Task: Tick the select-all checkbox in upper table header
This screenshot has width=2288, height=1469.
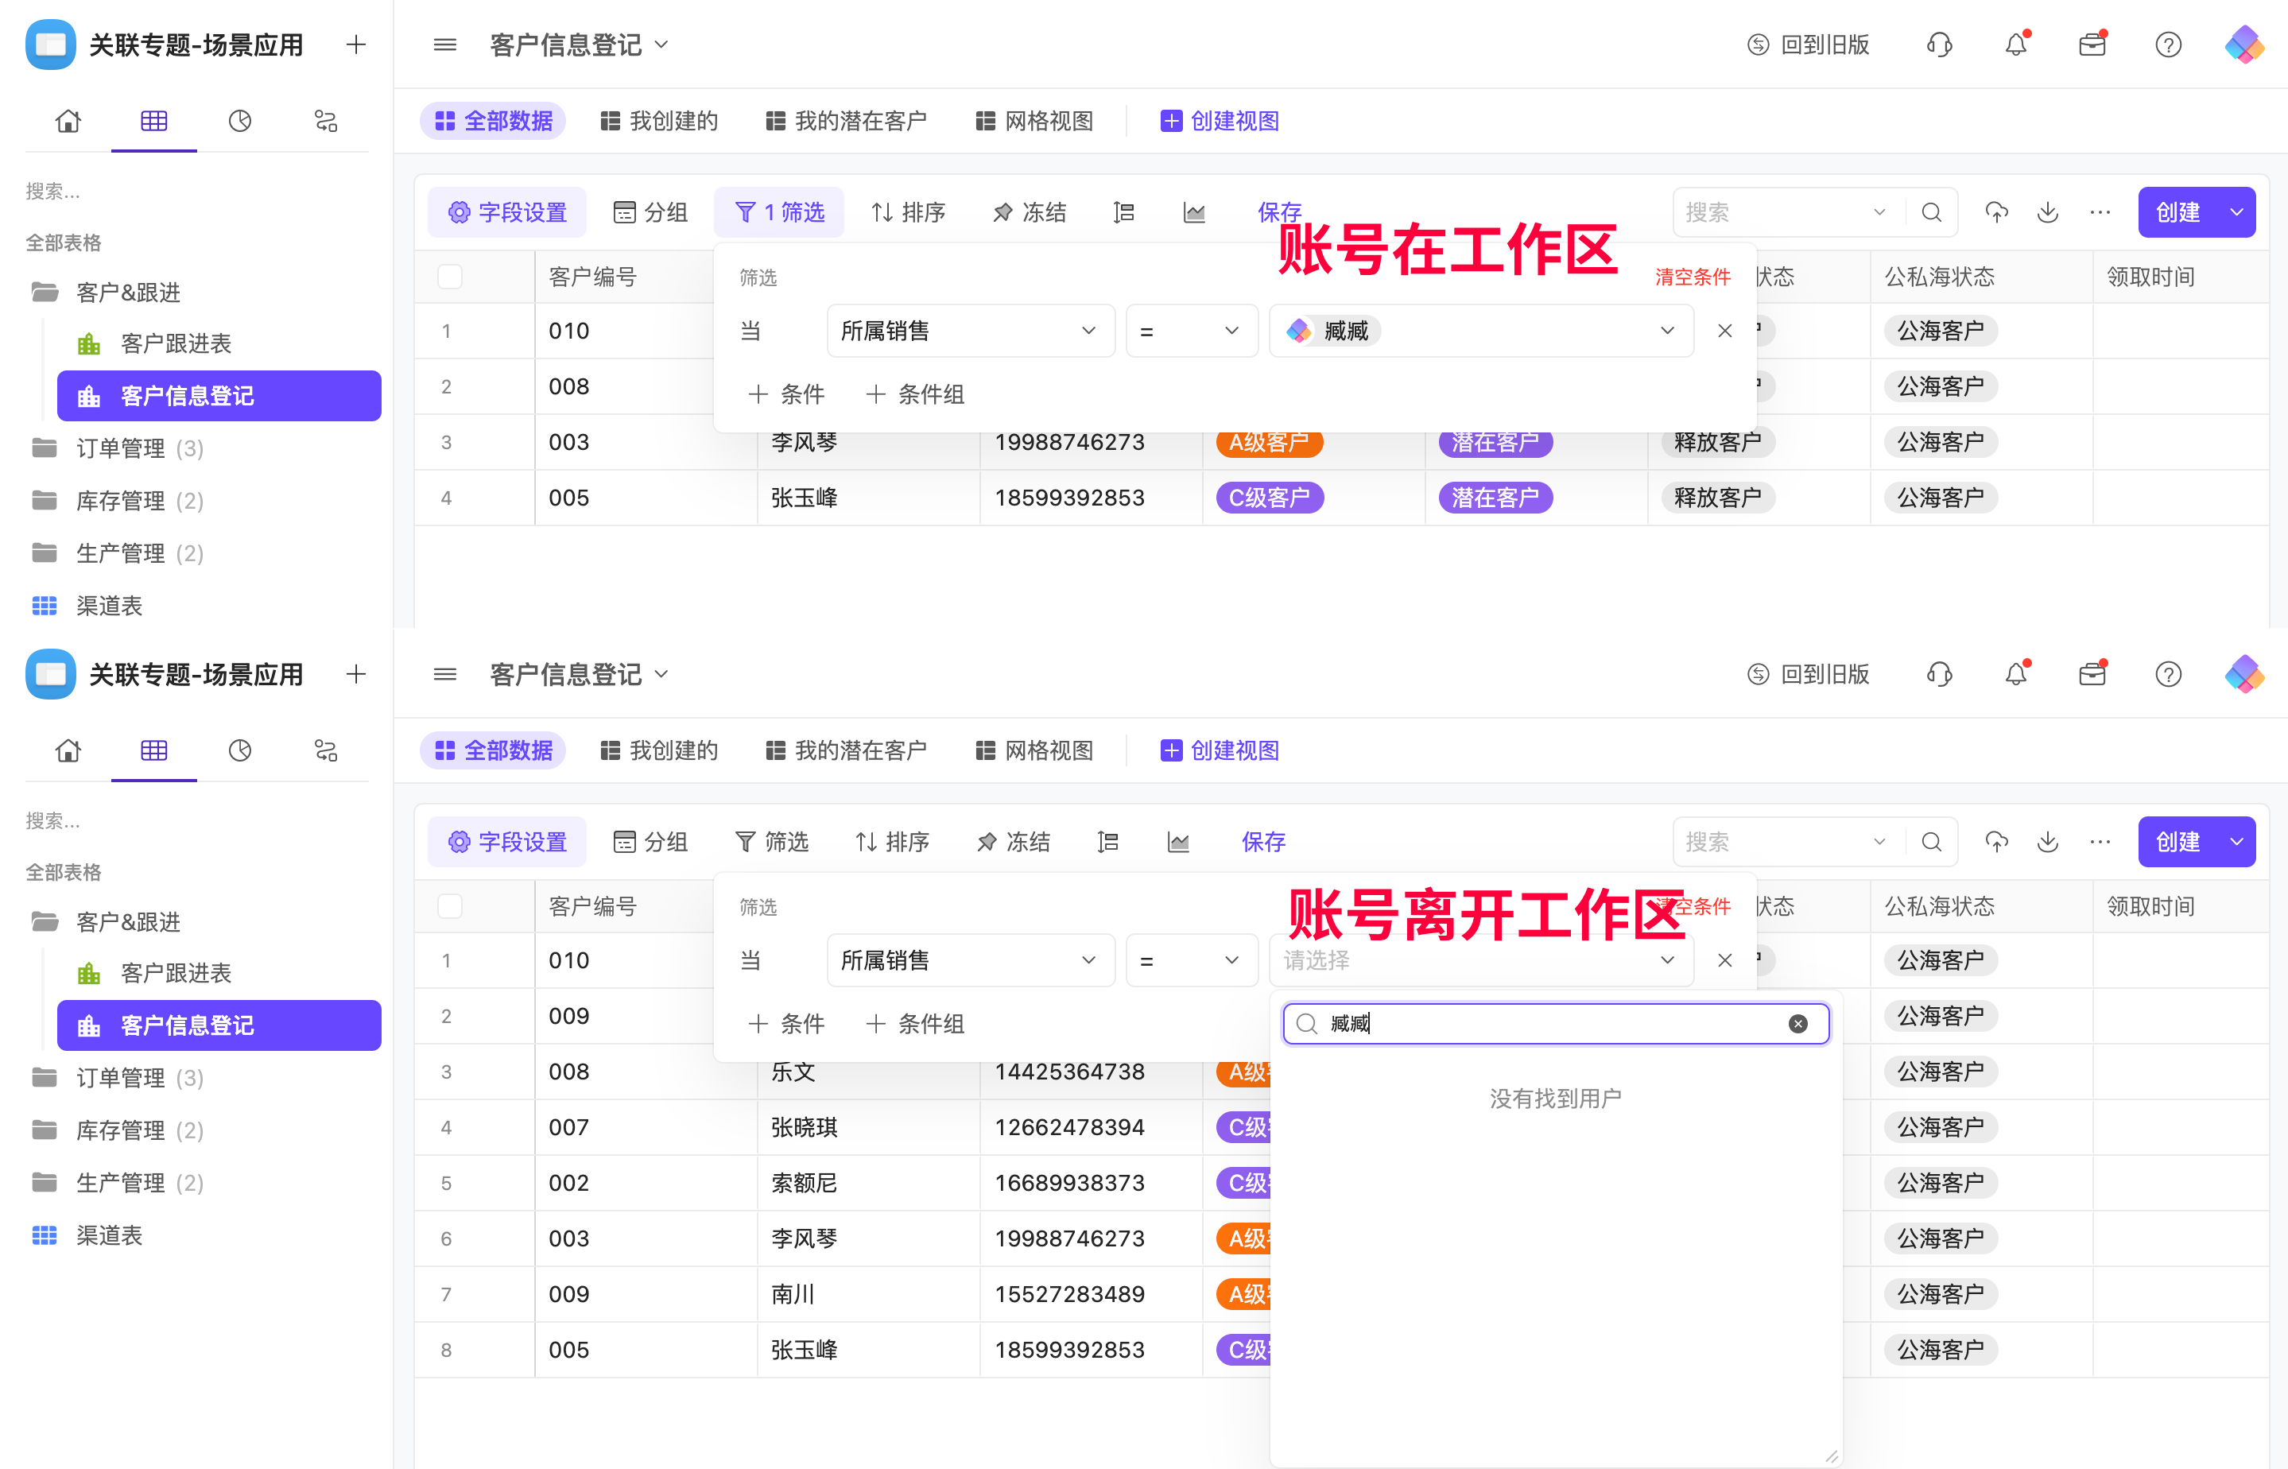Action: tap(449, 277)
